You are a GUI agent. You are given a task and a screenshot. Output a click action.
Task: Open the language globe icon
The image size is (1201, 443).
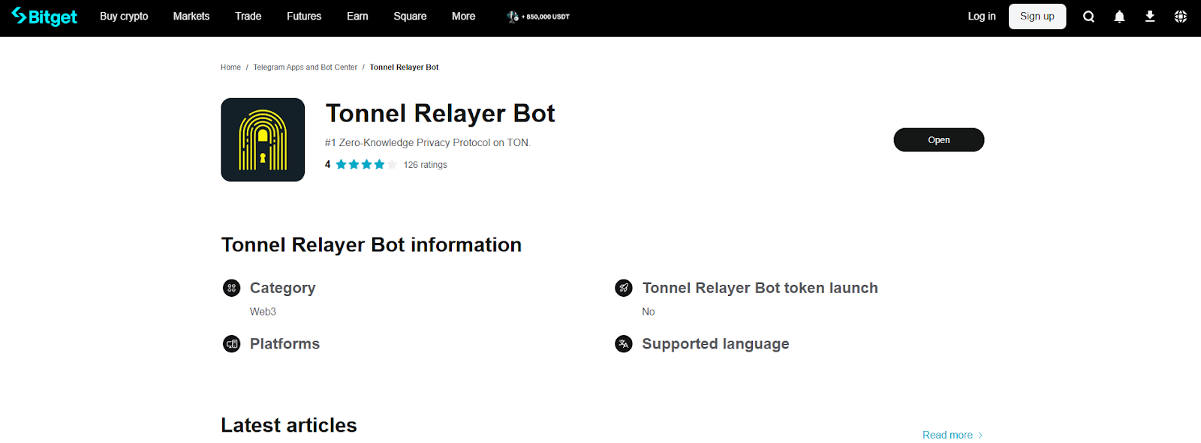[1180, 16]
